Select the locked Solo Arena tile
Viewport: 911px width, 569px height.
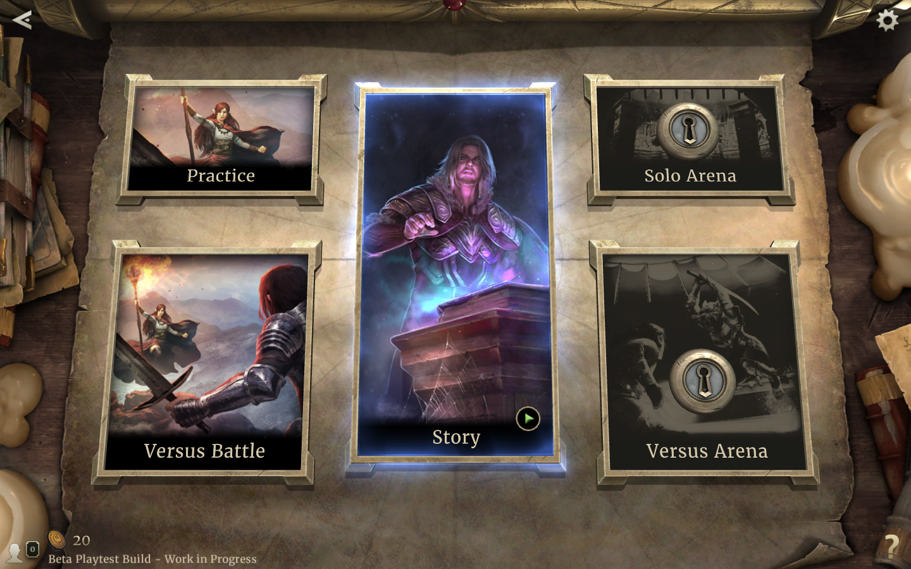point(690,139)
